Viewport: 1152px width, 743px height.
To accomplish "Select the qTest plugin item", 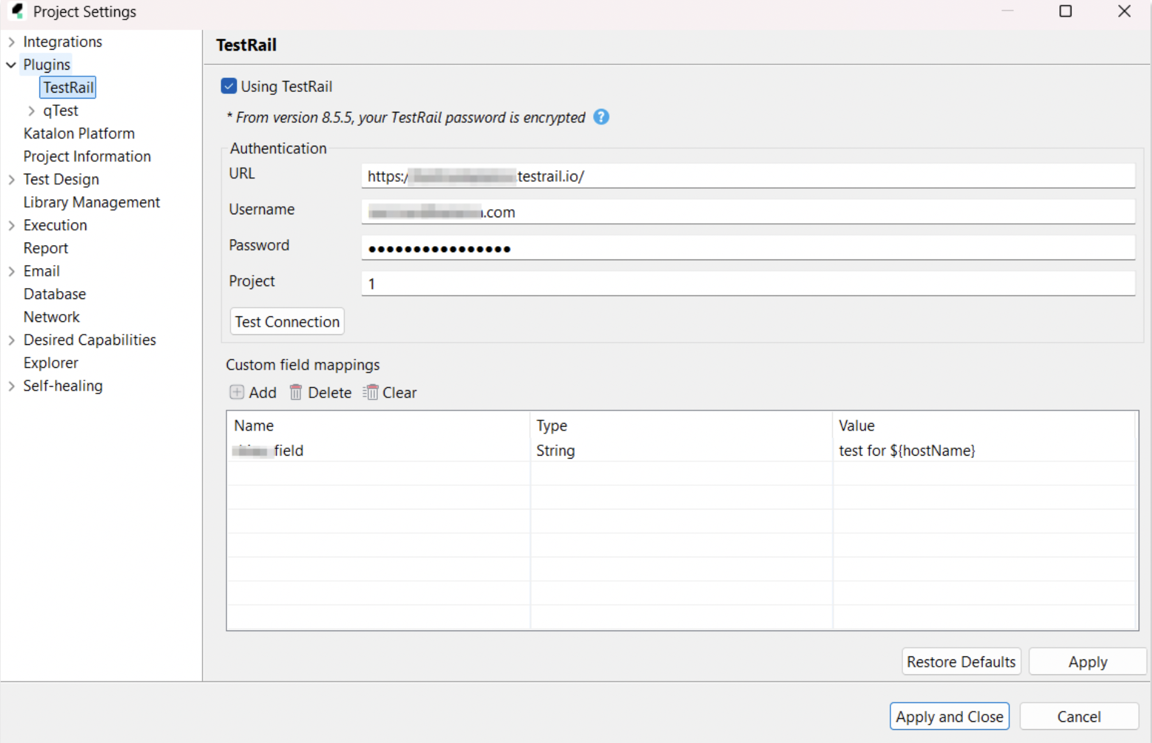I will 61,111.
